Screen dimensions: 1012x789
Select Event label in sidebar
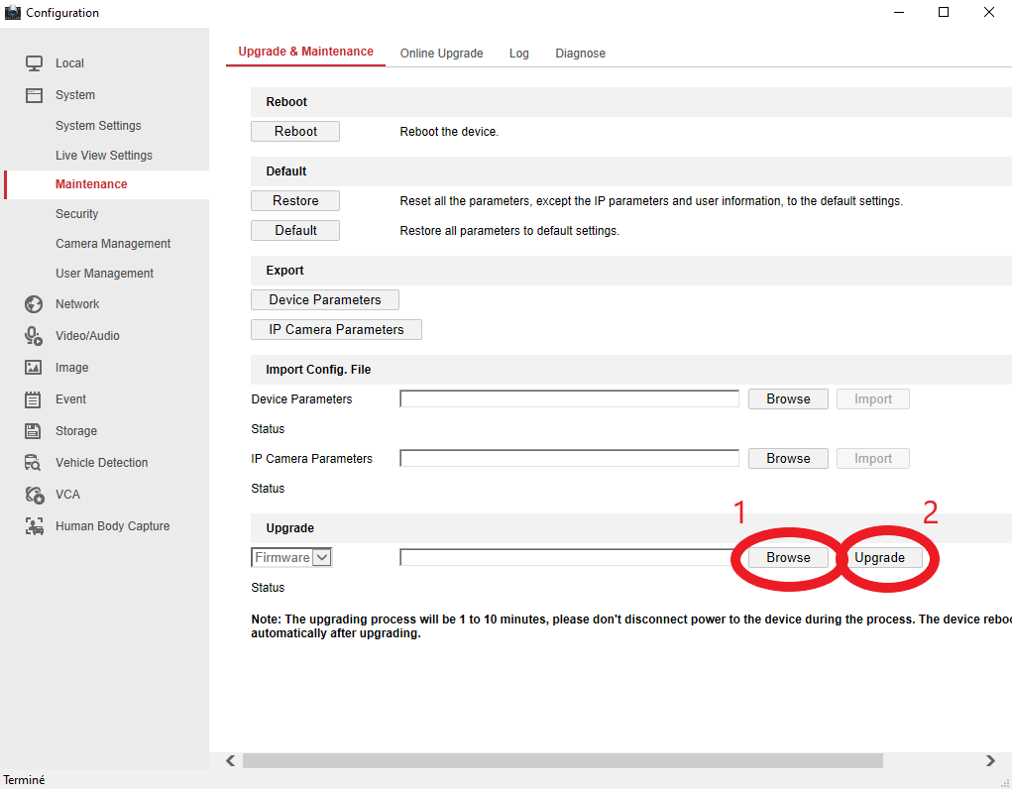click(70, 399)
